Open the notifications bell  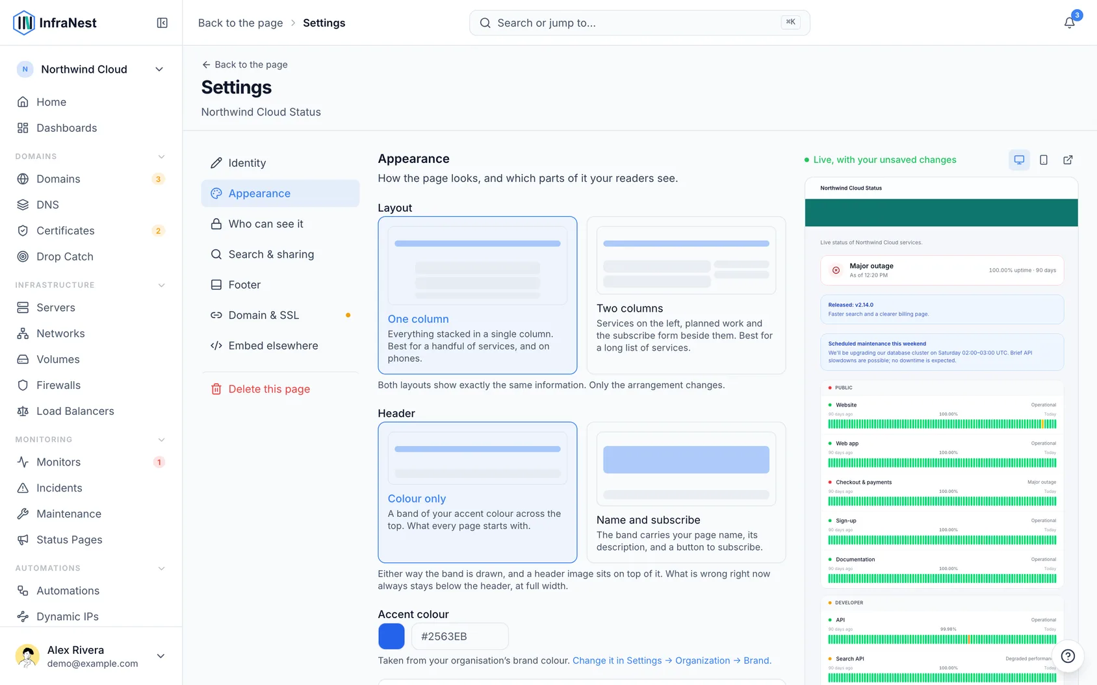pos(1069,23)
